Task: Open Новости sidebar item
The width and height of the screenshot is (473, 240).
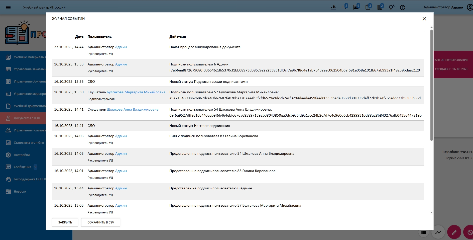Action: (20, 192)
